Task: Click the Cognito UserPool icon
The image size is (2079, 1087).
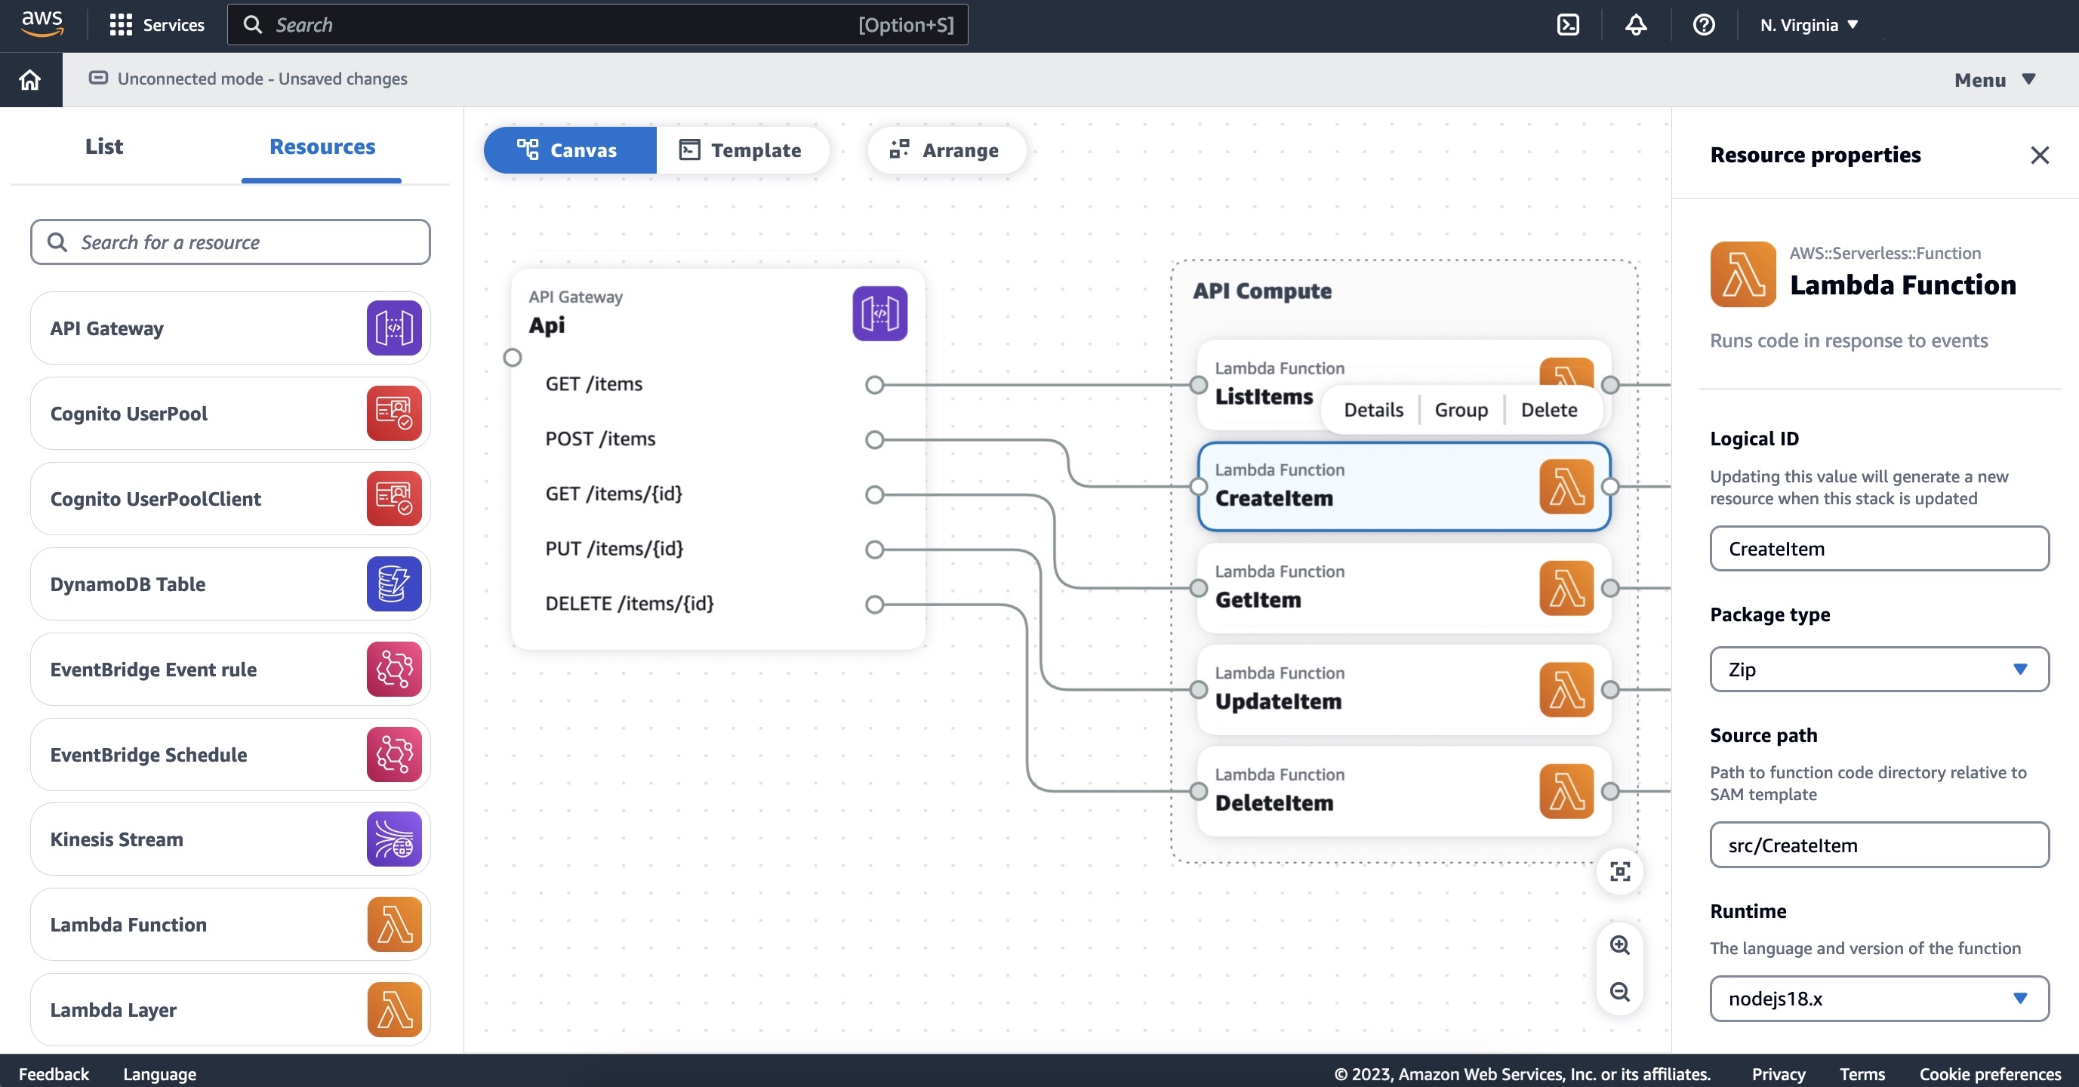Action: coord(394,413)
